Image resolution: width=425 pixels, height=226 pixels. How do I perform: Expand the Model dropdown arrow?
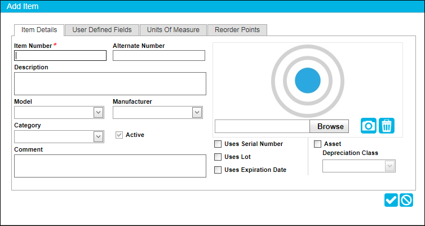click(99, 113)
